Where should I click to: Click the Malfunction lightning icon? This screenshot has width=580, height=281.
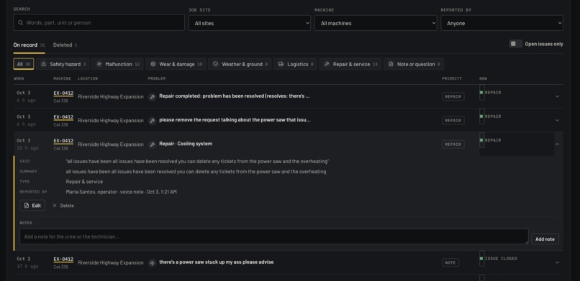99,64
